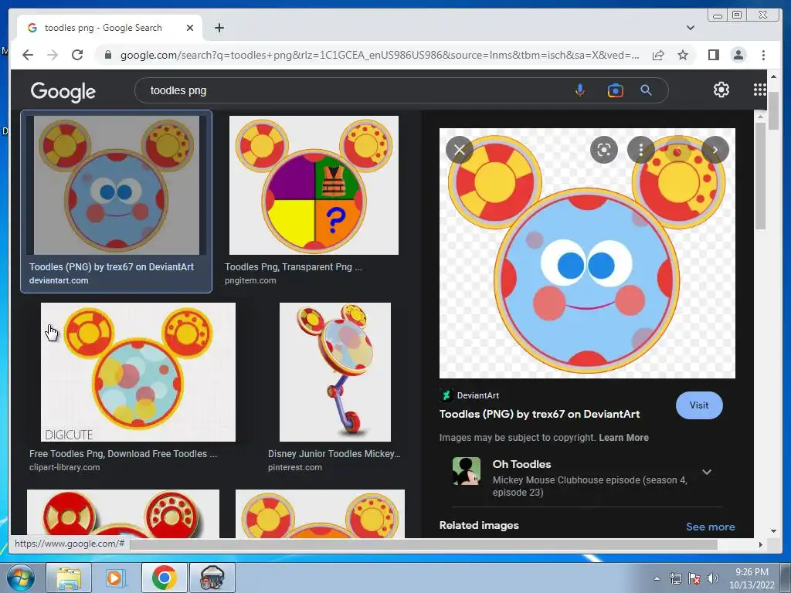Search inside image with Lens icon
This screenshot has height=593, width=791.
tap(604, 150)
